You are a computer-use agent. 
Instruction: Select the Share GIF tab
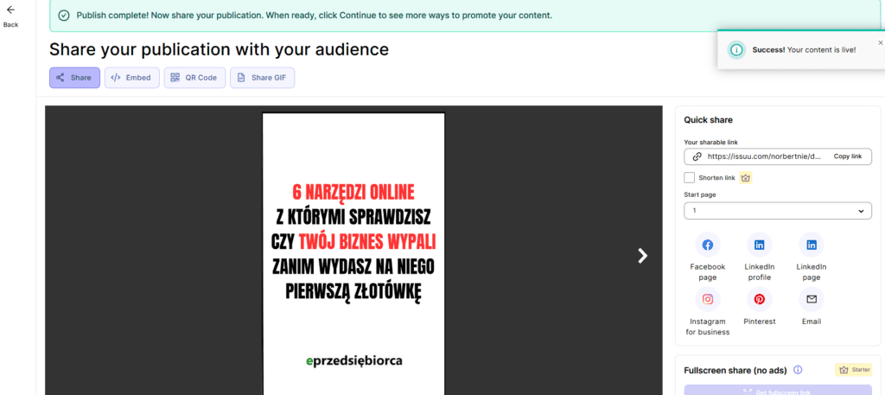pyautogui.click(x=262, y=78)
